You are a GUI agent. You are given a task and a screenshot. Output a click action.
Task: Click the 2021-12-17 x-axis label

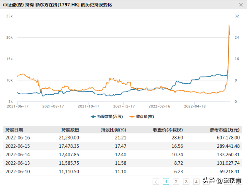point(124,106)
